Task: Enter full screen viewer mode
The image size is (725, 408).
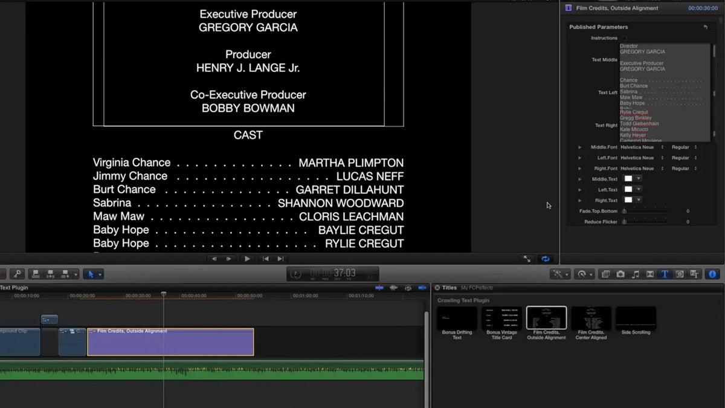Action: [x=527, y=259]
